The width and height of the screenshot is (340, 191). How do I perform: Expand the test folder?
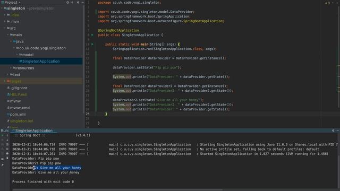coord(8,74)
